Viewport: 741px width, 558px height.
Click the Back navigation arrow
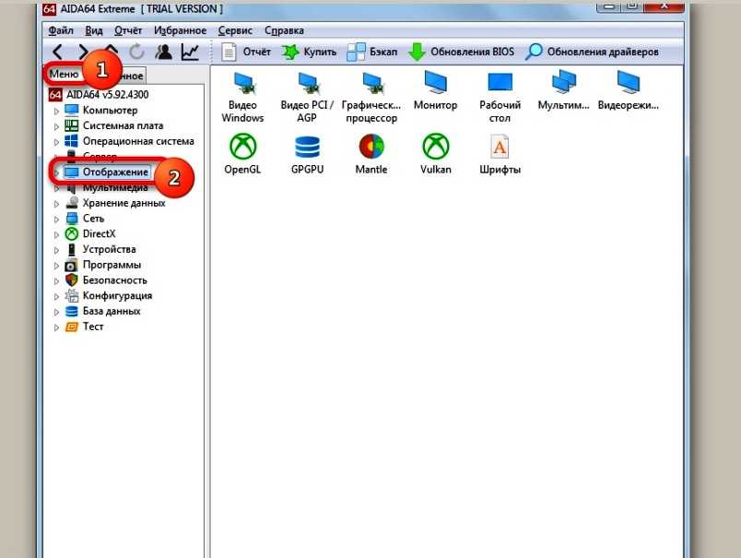click(57, 52)
